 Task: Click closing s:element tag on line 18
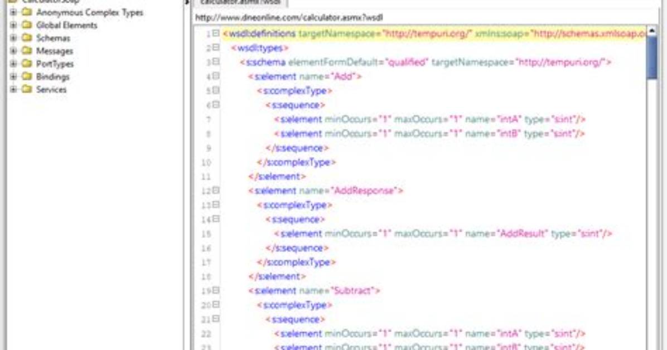(x=277, y=276)
